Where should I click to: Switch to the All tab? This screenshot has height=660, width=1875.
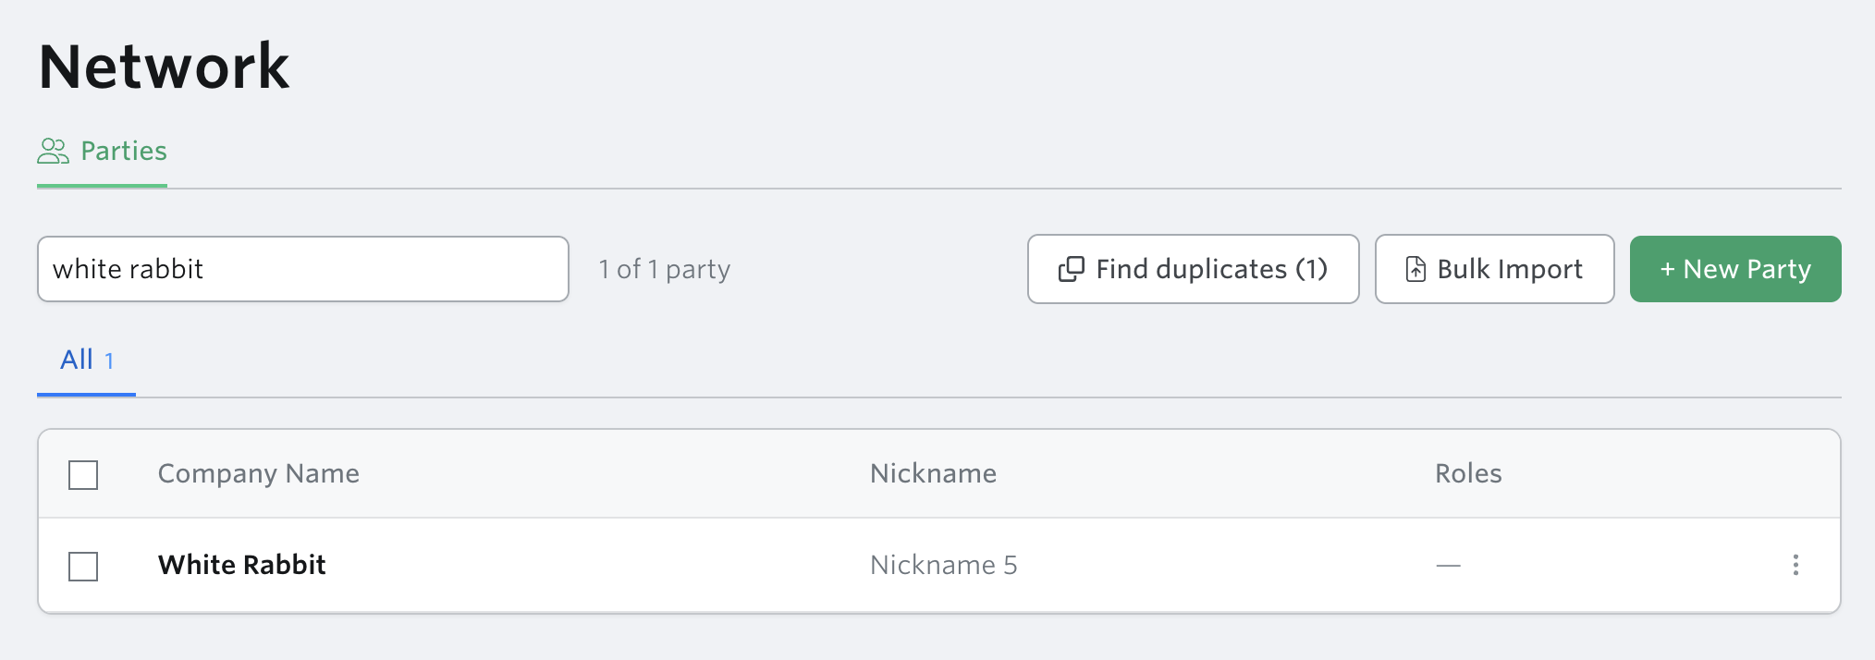[x=87, y=361]
